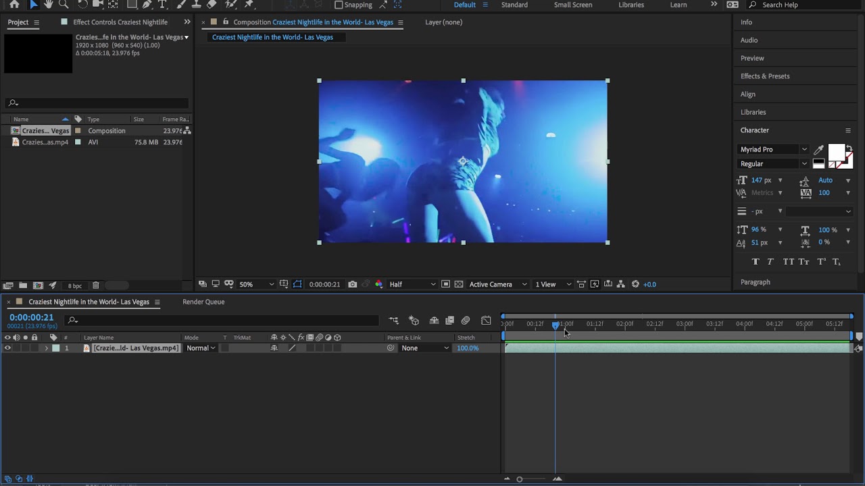
Task: Click the white fill color swatch
Action: pyautogui.click(x=837, y=152)
